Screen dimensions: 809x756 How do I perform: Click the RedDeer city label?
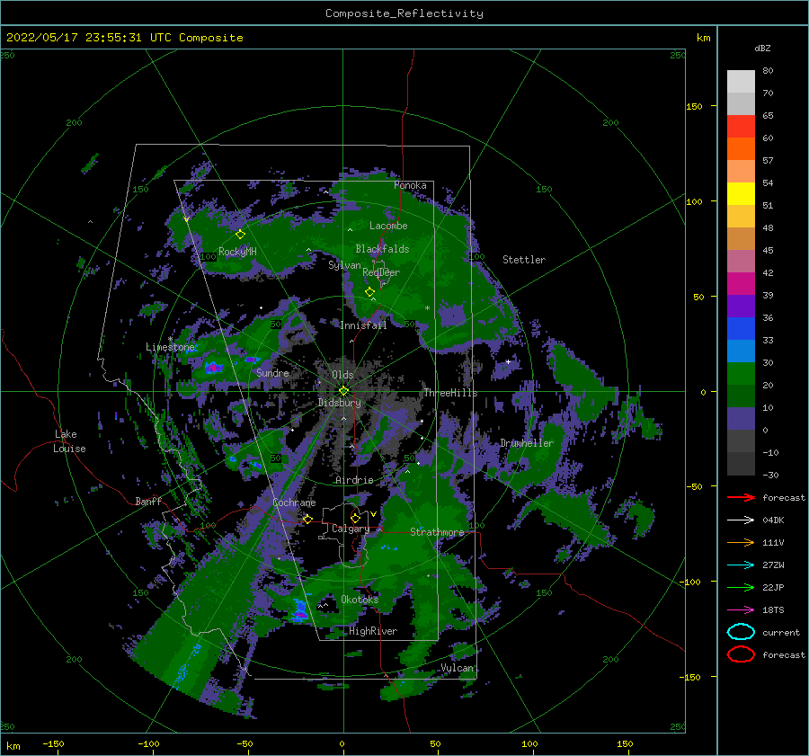[381, 272]
